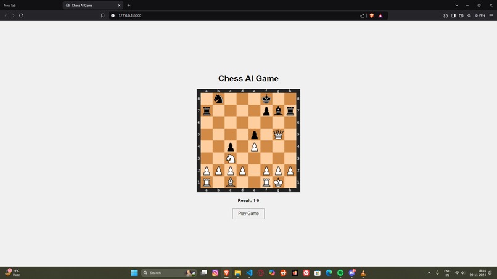The height and width of the screenshot is (279, 497).
Task: Go forward to the next page
Action: point(14,15)
